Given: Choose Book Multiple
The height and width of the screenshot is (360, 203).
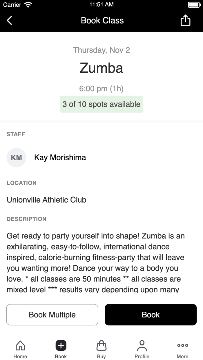Looking at the screenshot, I should tap(52, 315).
